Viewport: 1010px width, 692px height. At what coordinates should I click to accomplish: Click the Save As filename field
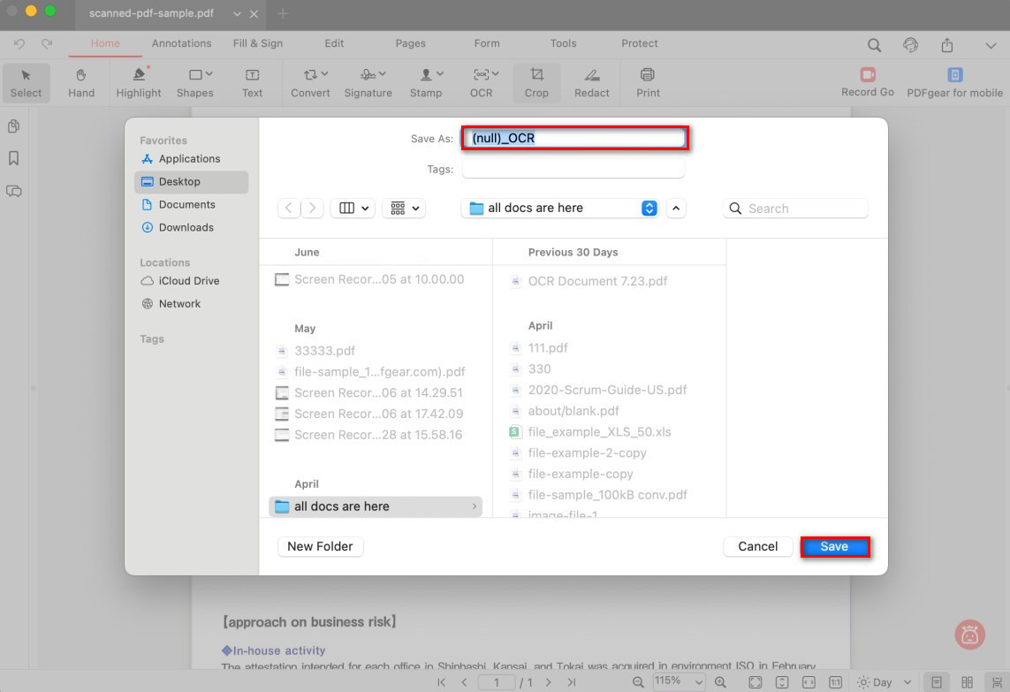[575, 139]
